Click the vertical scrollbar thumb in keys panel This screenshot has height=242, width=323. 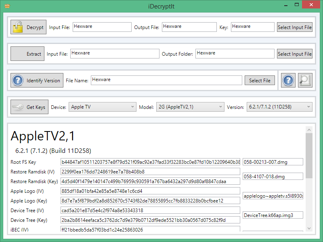click(309, 156)
